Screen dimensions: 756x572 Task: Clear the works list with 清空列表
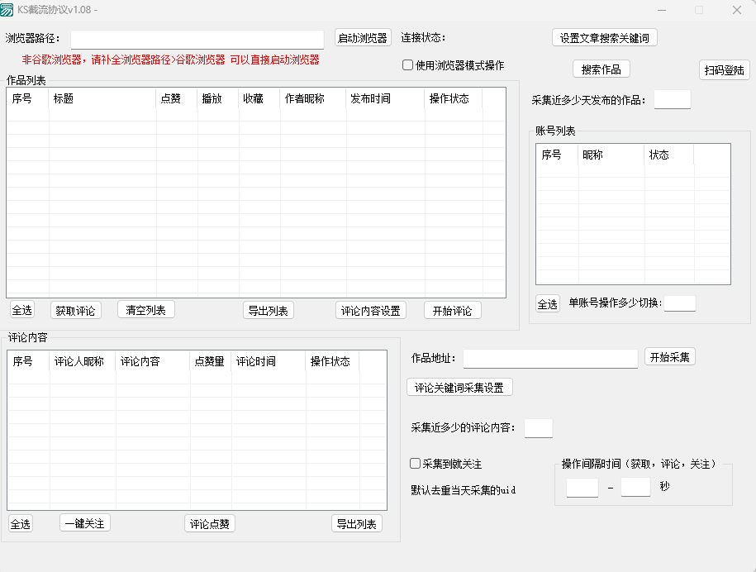pos(146,310)
